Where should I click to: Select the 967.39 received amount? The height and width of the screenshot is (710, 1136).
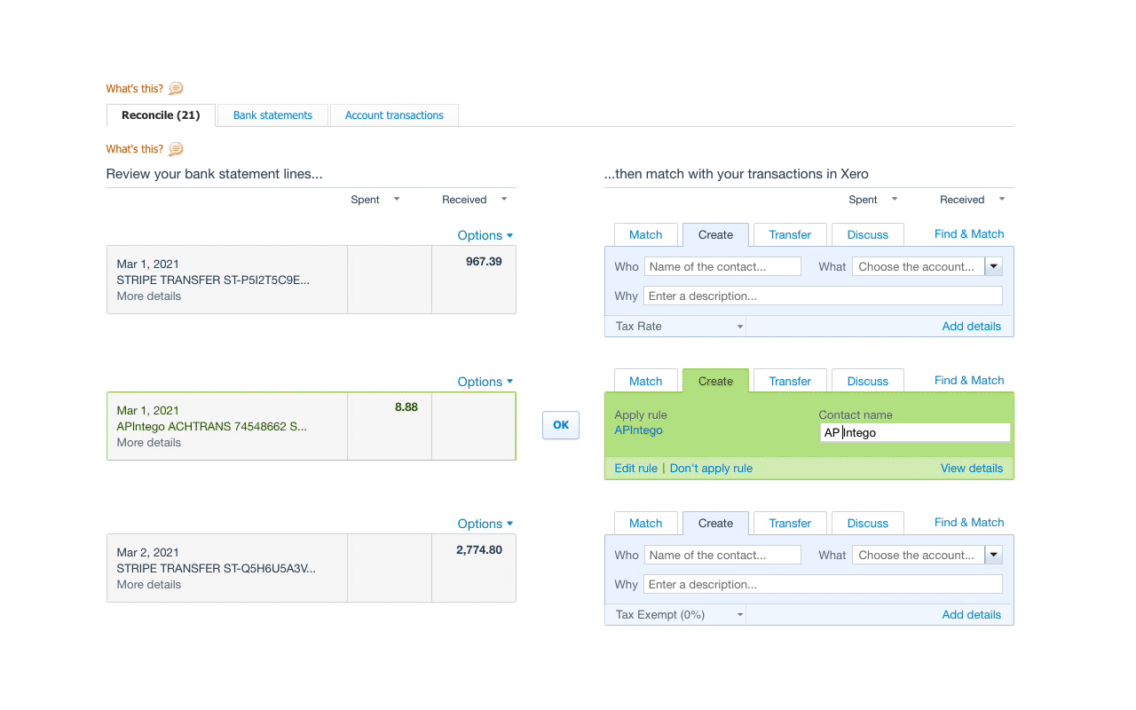pyautogui.click(x=484, y=262)
